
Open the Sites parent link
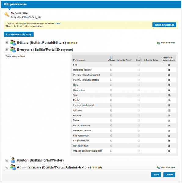[58, 24]
